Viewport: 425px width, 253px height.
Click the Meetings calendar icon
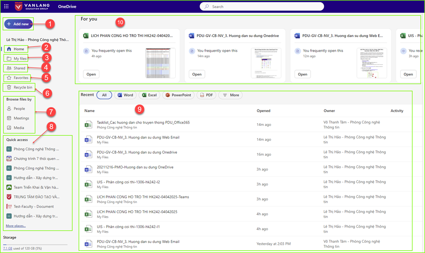click(9, 118)
